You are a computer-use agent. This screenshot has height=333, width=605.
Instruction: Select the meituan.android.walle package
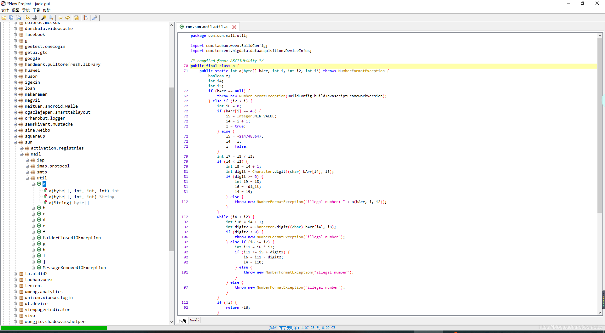point(51,106)
